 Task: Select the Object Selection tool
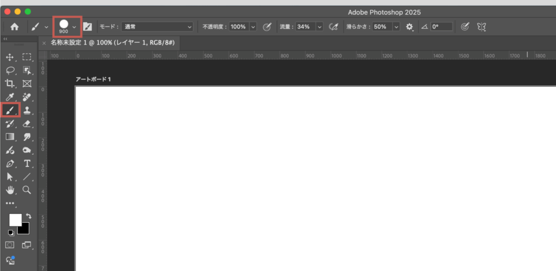click(27, 70)
